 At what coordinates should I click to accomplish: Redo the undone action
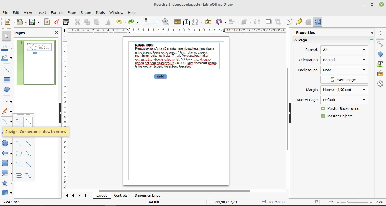[x=131, y=22]
